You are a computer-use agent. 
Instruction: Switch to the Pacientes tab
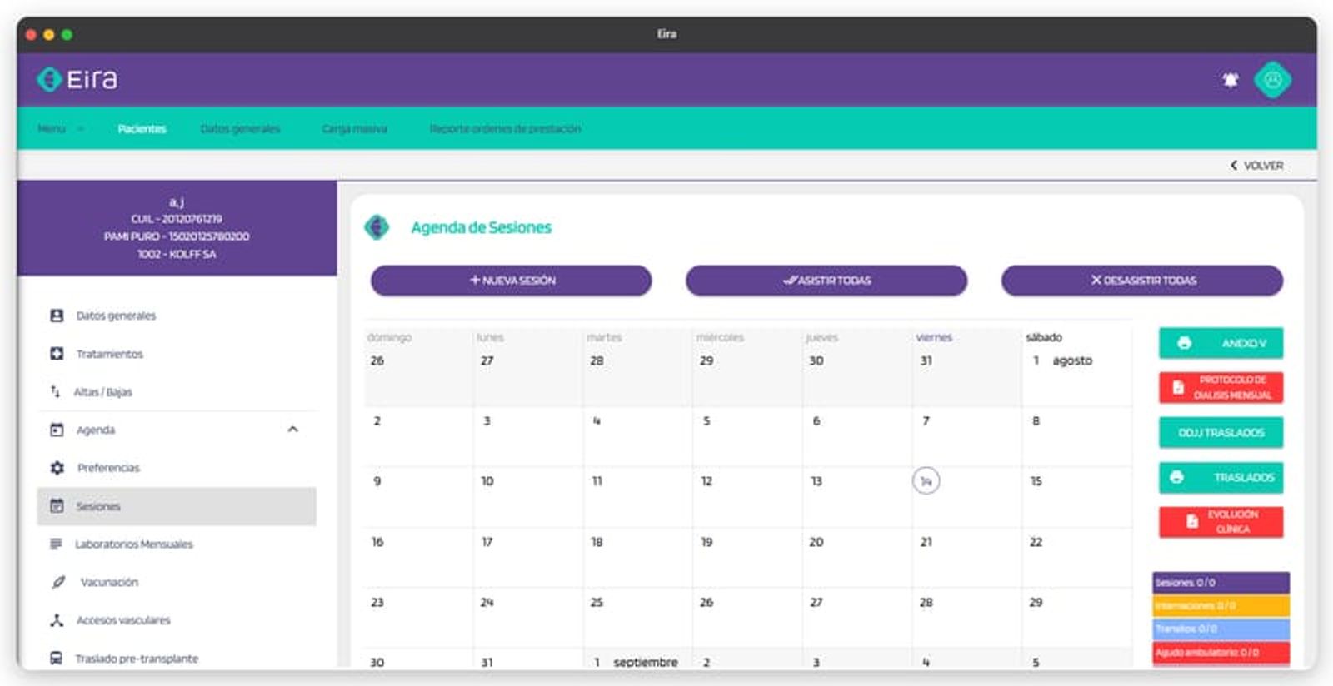pyautogui.click(x=142, y=129)
